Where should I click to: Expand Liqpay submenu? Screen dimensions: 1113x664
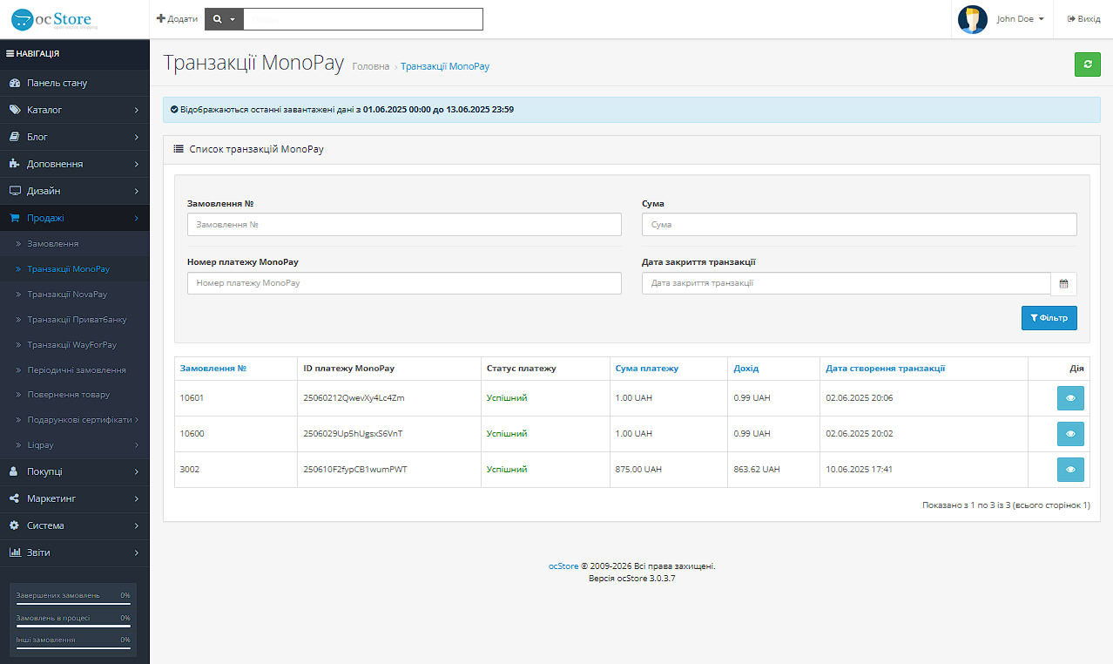click(75, 445)
